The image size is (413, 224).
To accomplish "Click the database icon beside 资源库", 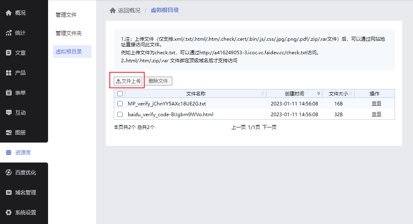I will 9,153.
